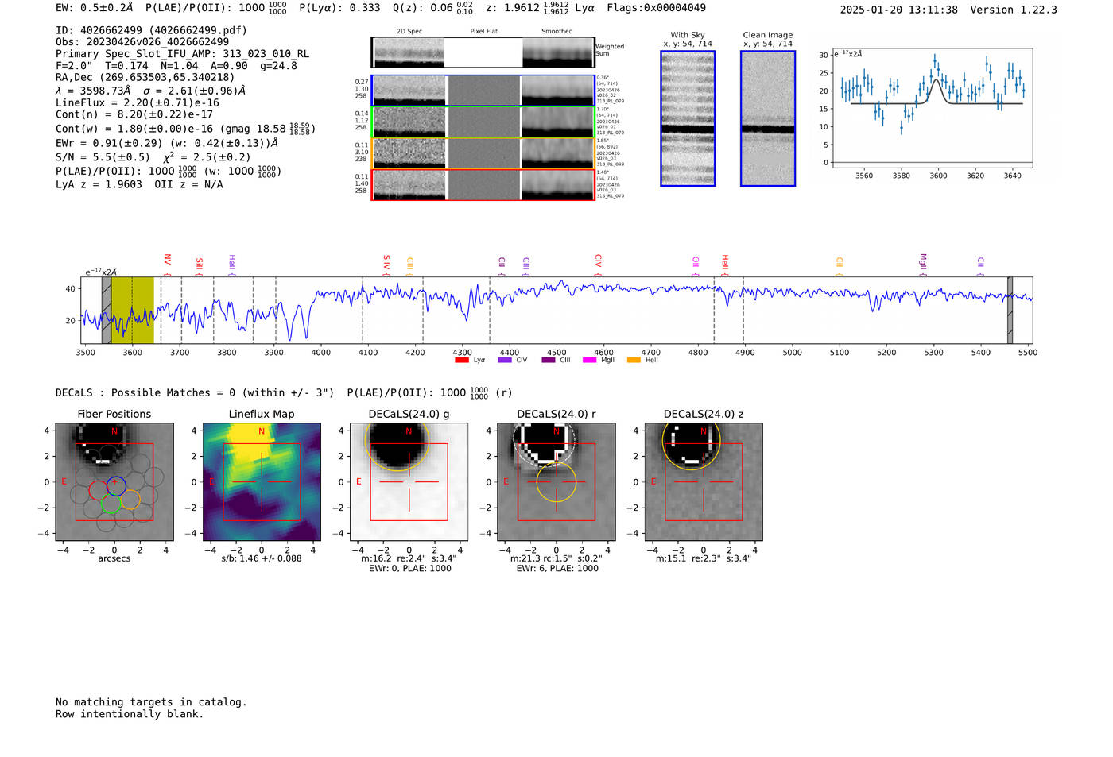The image size is (1113, 757).
Task: Click the Primary Spec_Slot_IFU_AMP line
Action: (182, 54)
